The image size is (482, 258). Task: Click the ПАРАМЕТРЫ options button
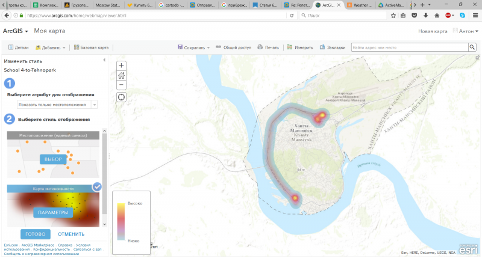pos(54,213)
